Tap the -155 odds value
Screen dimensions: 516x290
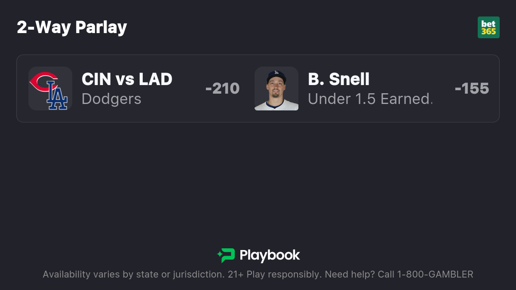coord(472,89)
